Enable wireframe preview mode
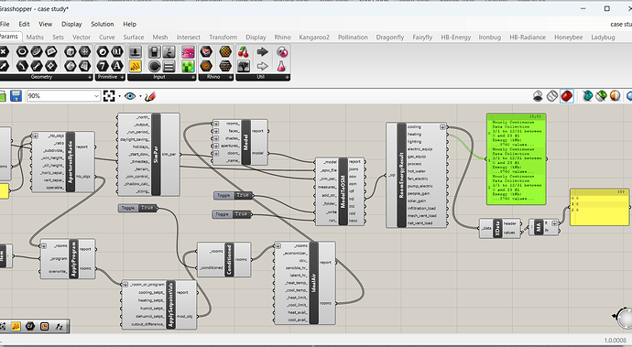Image resolution: width=632 pixels, height=347 pixels. (552, 96)
